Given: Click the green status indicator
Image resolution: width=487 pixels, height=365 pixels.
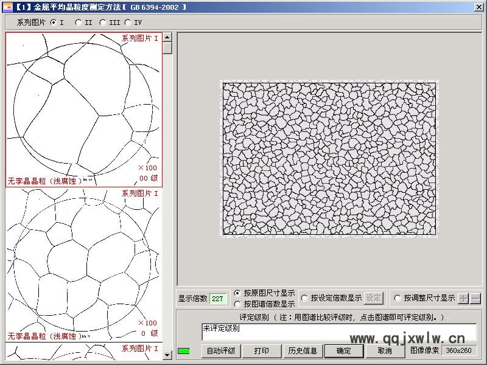Looking at the screenshot, I should [184, 351].
